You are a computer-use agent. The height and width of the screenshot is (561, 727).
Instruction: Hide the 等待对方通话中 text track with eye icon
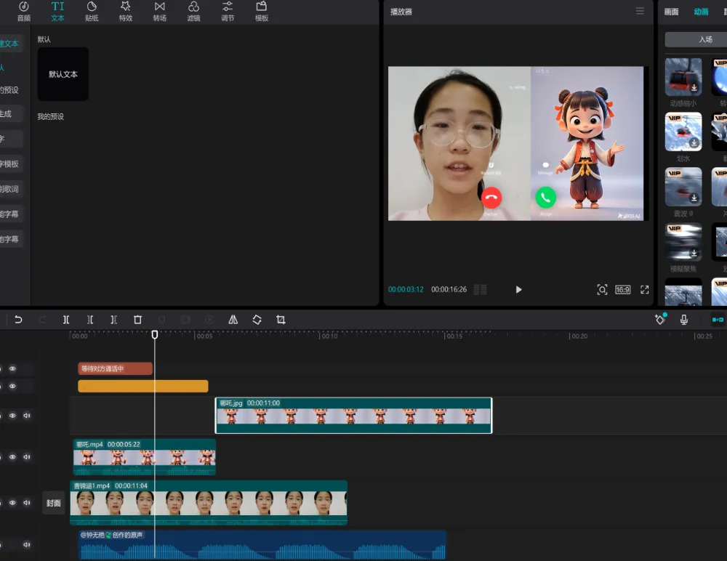click(x=12, y=368)
